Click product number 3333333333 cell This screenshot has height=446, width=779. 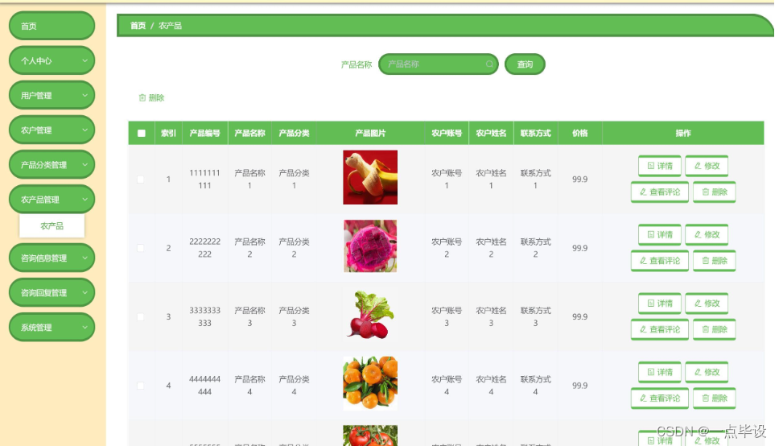point(204,316)
